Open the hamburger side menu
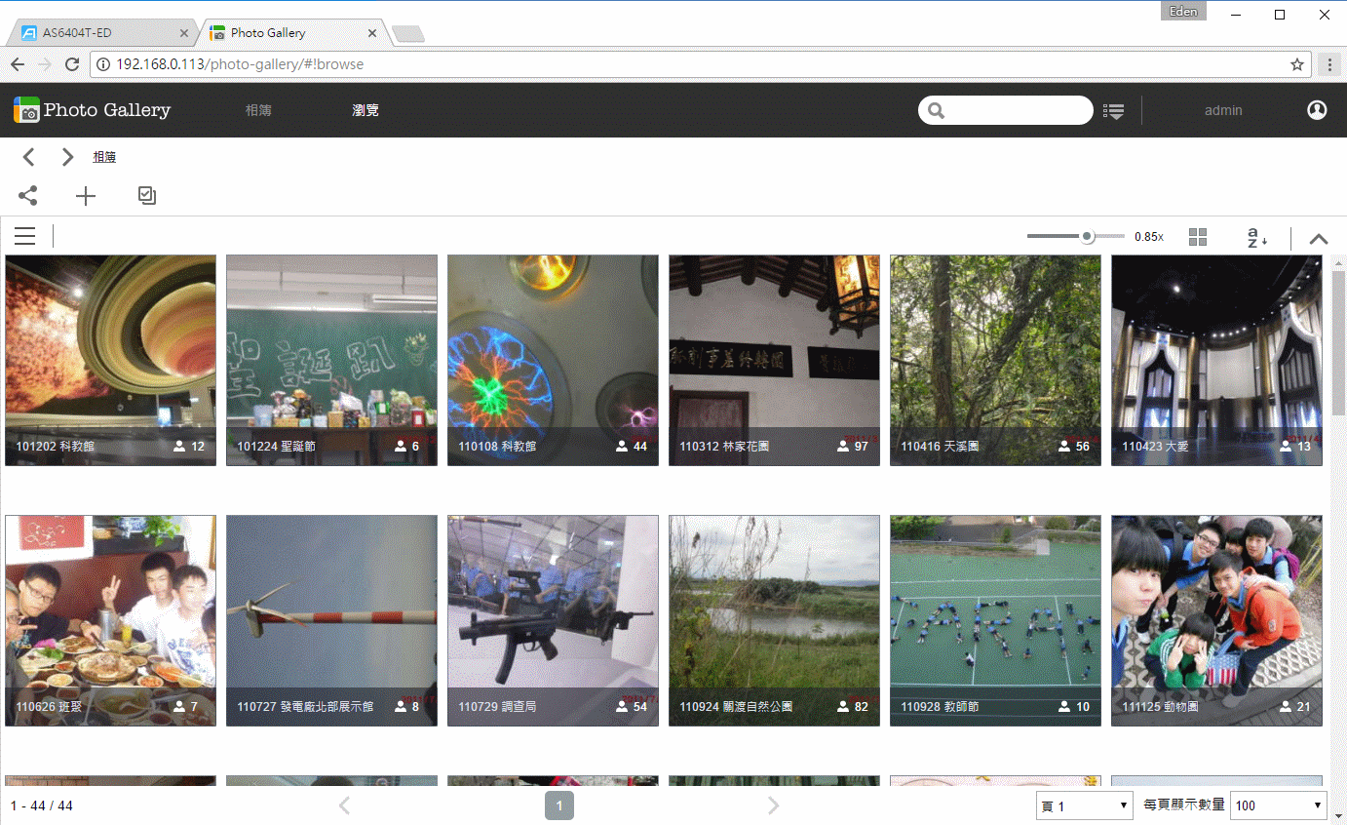Viewport: 1347px width, 825px height. point(24,236)
